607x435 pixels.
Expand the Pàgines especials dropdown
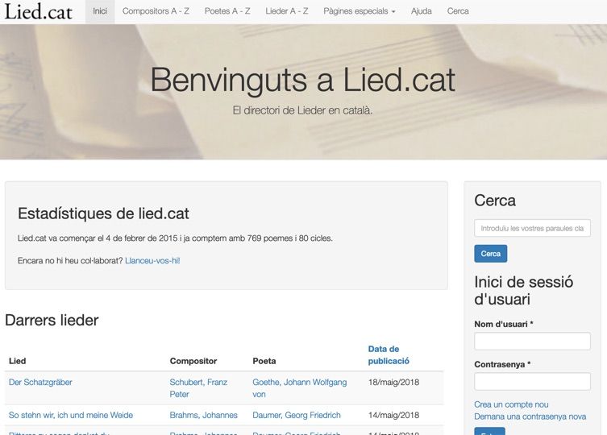point(360,11)
